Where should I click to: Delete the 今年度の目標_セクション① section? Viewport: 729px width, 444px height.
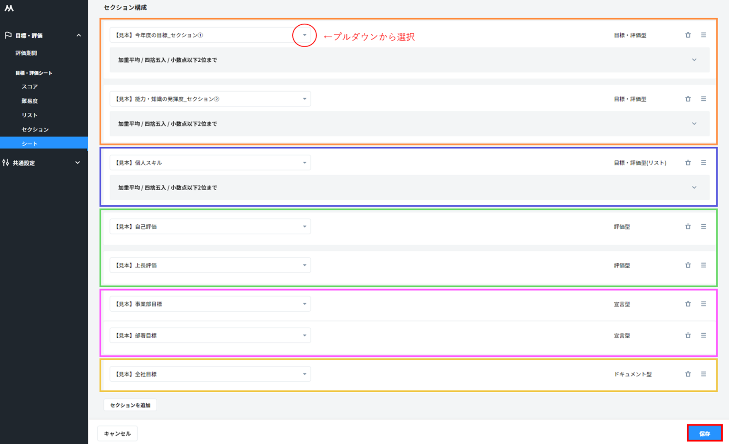point(688,35)
